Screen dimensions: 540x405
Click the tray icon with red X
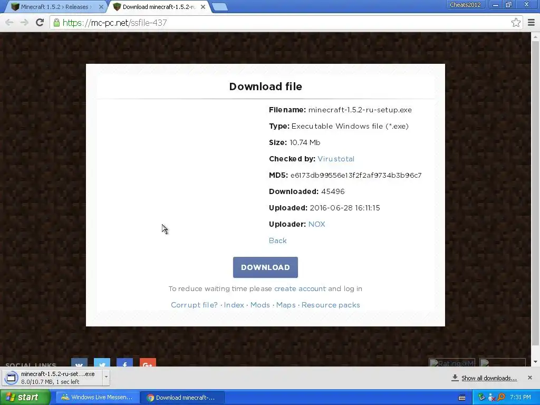[x=491, y=398]
